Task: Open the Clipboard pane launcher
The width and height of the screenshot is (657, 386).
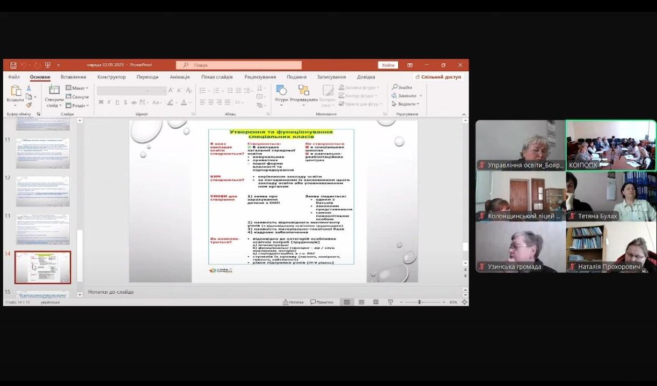Action: click(39, 114)
